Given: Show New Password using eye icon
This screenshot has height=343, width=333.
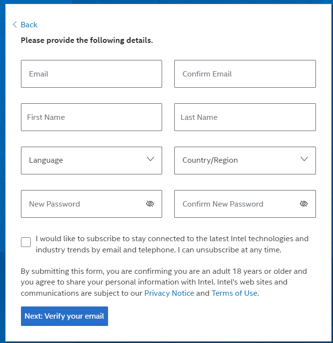Looking at the screenshot, I should tap(150, 204).
